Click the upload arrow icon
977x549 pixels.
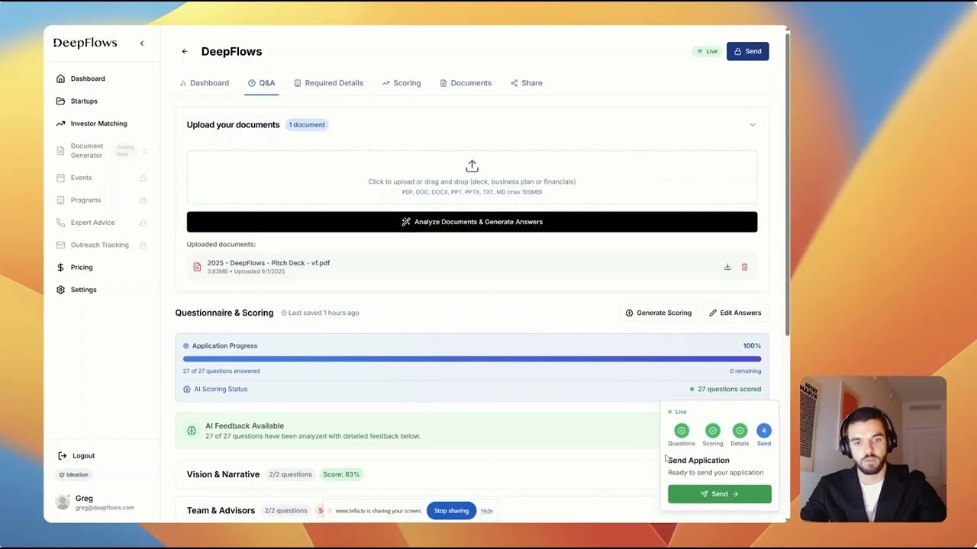click(472, 166)
